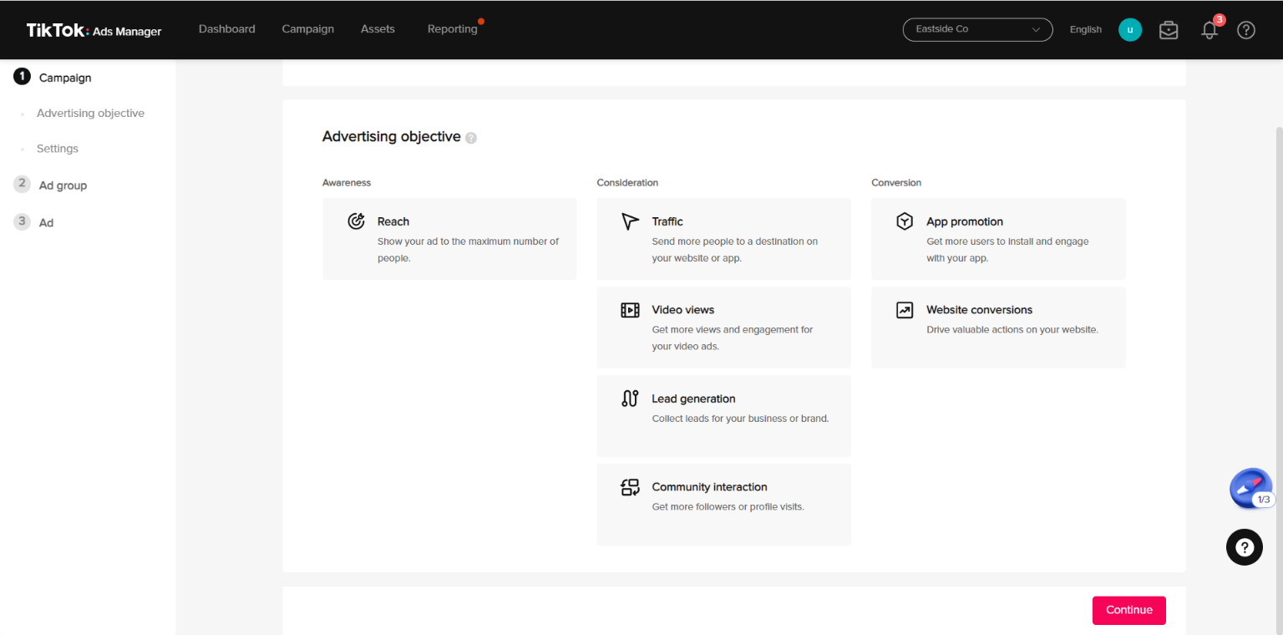The image size is (1283, 635).
Task: Open the notifications bell
Action: tap(1209, 30)
